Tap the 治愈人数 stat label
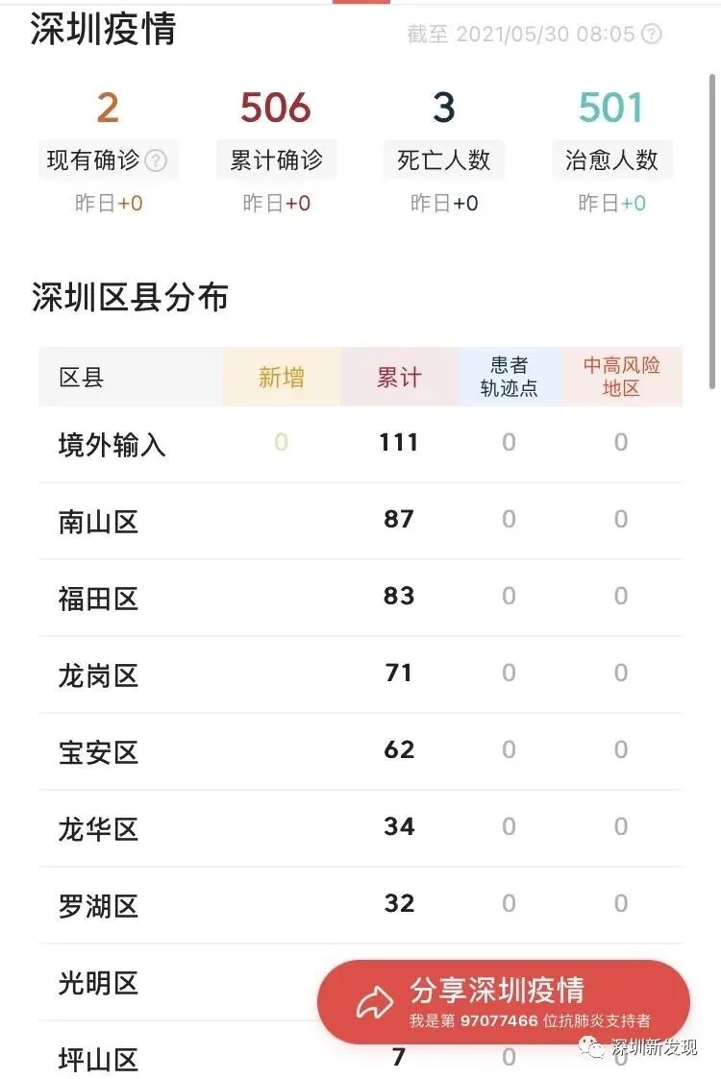This screenshot has height=1079, width=721. [x=611, y=160]
